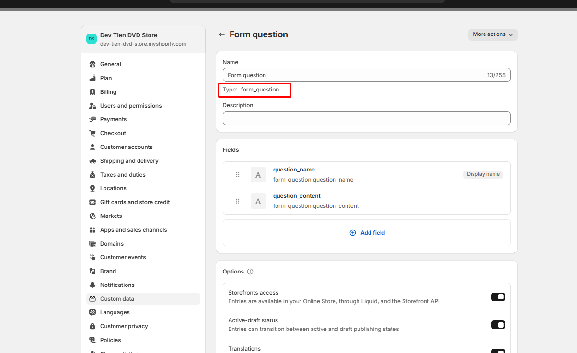Click the Shipping and delivery truck icon

click(x=92, y=161)
